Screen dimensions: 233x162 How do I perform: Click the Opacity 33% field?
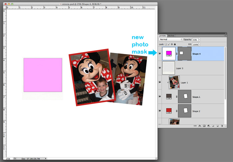point(195,40)
